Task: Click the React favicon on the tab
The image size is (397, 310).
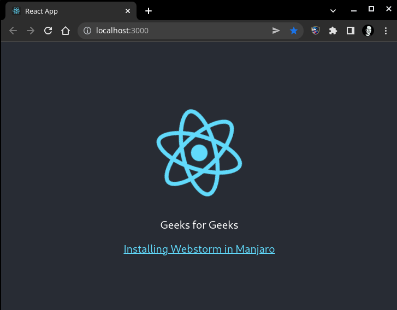Action: tap(16, 11)
